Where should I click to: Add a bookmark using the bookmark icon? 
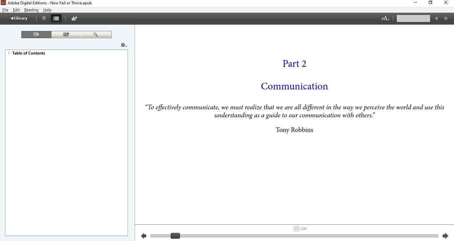click(x=44, y=19)
